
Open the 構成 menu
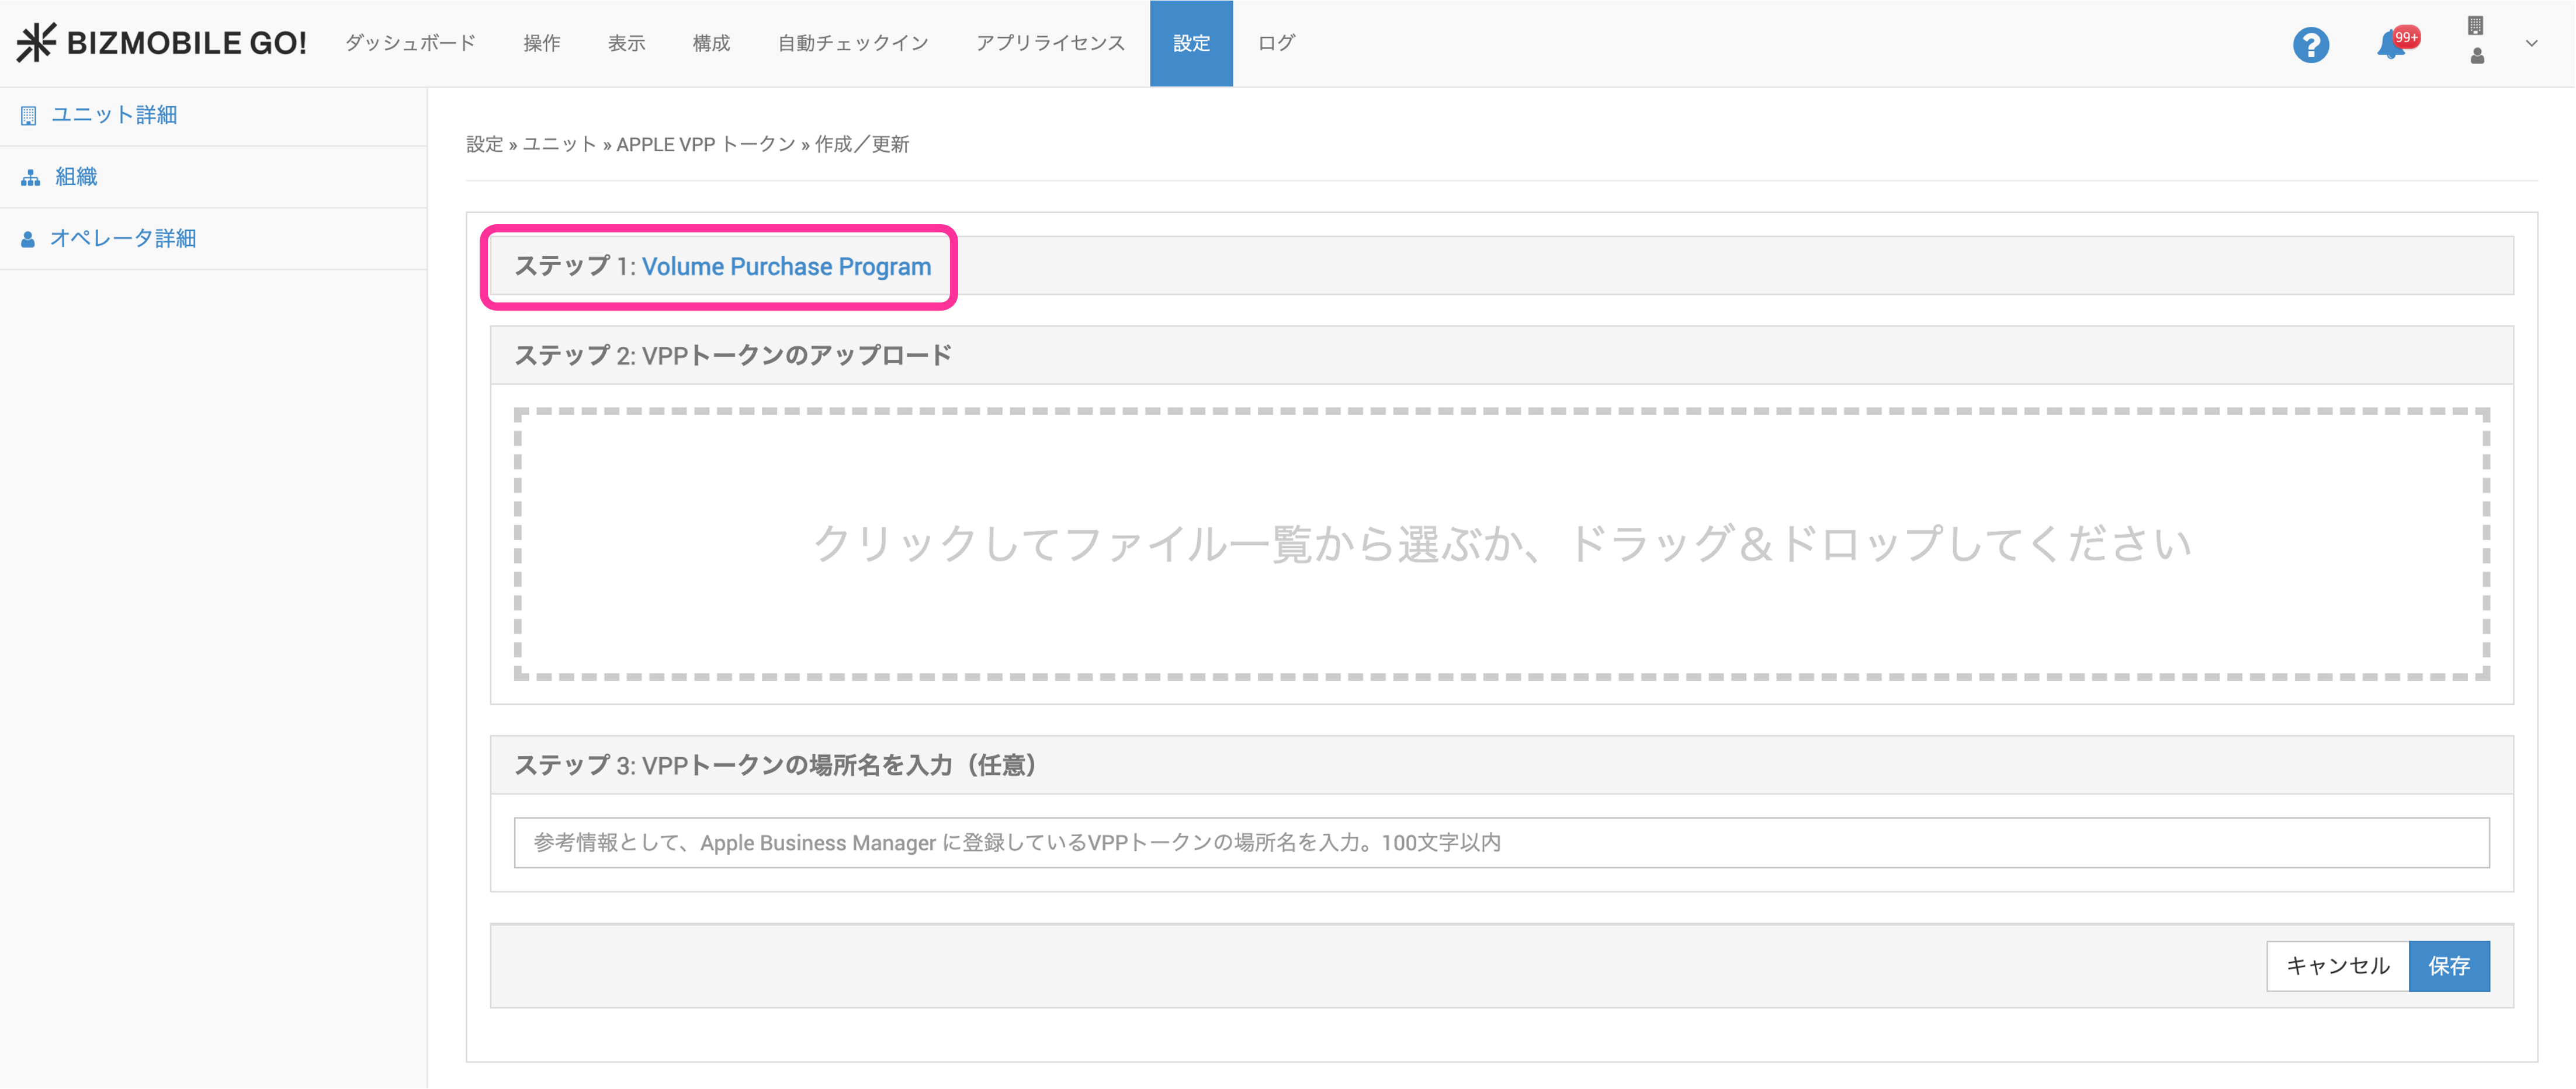pyautogui.click(x=711, y=43)
